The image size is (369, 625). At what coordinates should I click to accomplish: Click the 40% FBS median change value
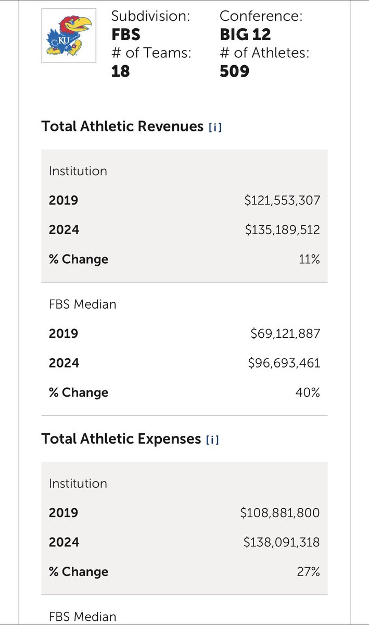(308, 393)
